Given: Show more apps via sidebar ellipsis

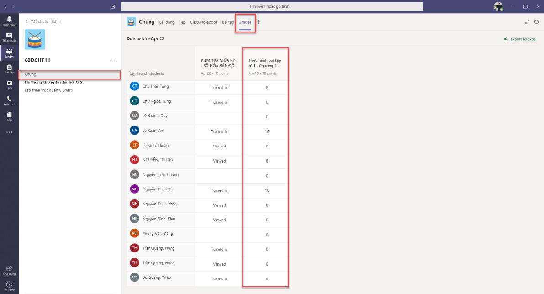Looking at the screenshot, I should click(9, 133).
